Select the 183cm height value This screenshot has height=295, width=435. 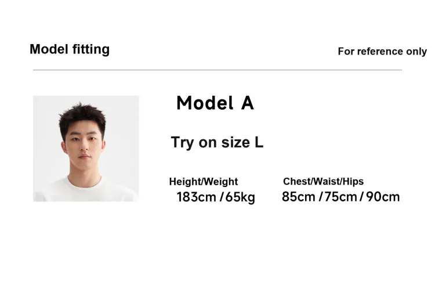197,197
